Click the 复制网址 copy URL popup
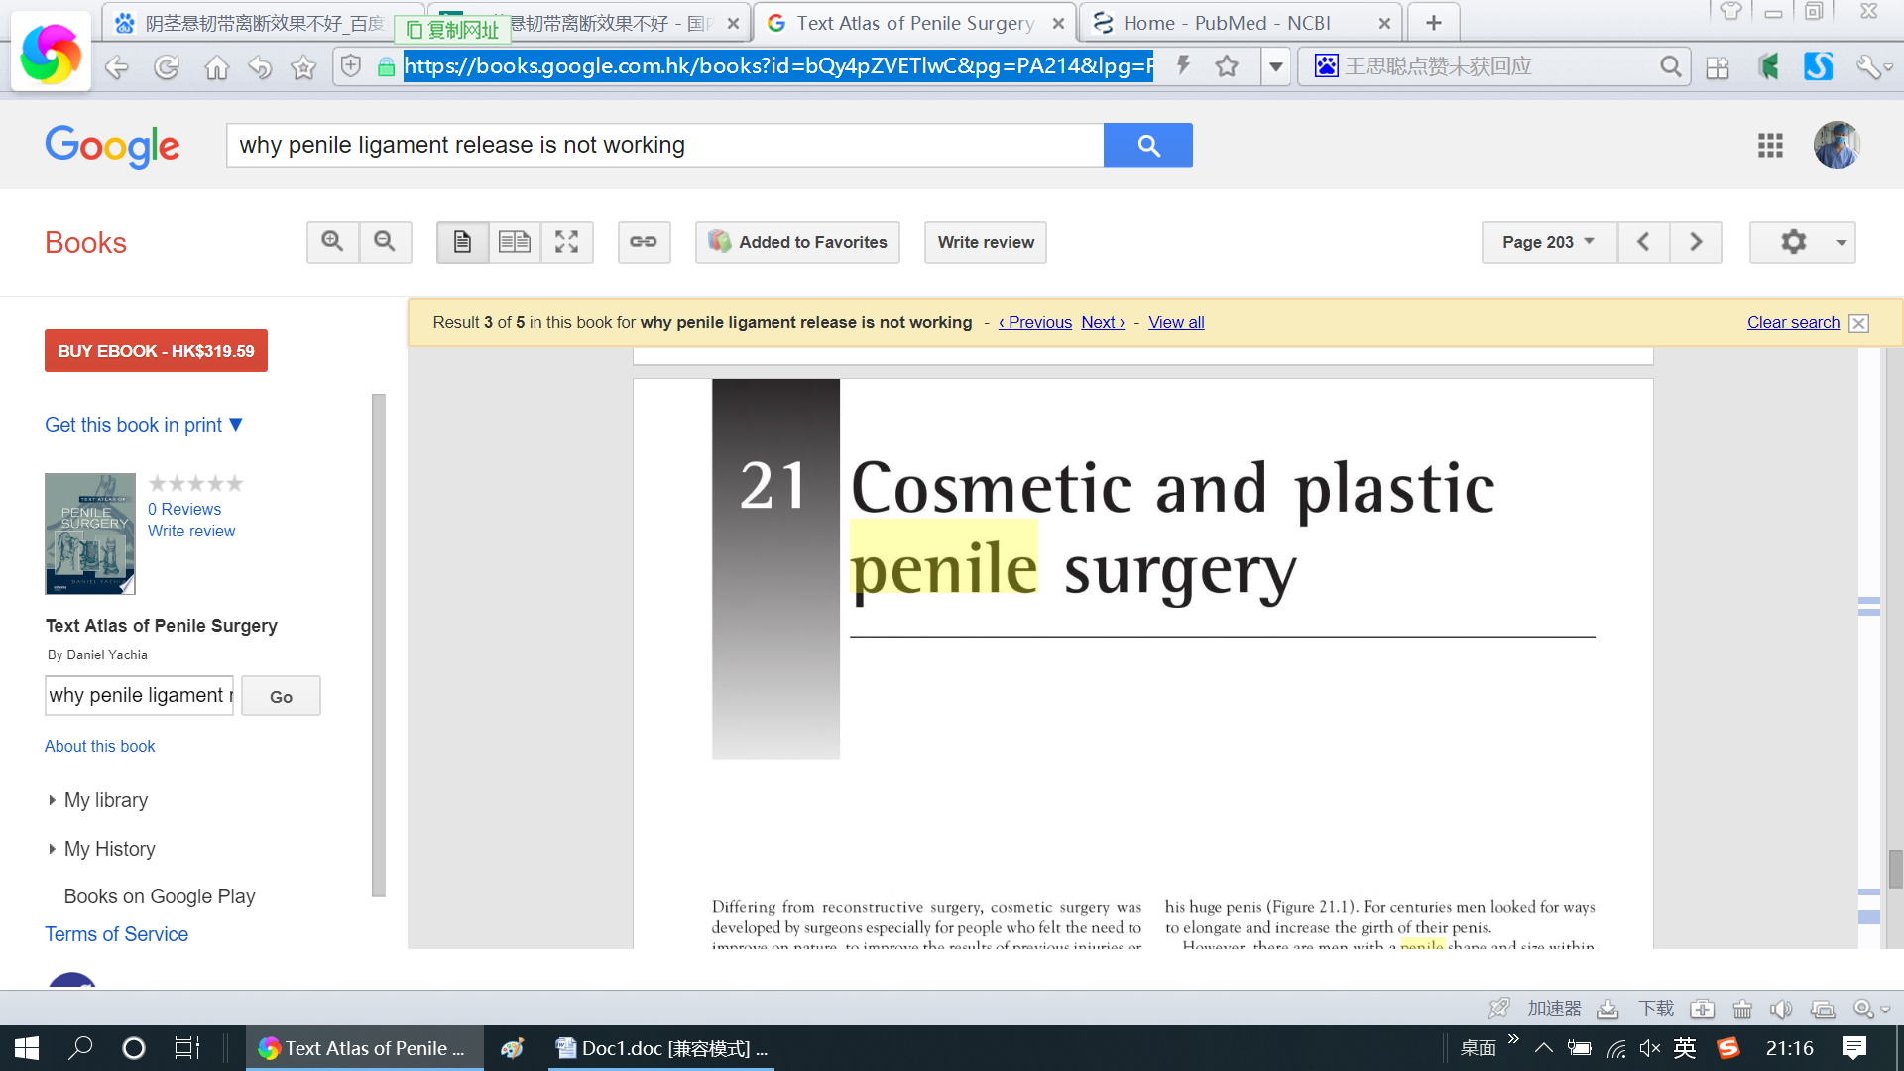Screen dimensions: 1904x1071 [x=452, y=30]
